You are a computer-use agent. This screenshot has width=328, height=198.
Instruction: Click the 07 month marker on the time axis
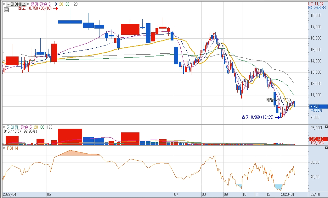pyautogui.click(x=176, y=195)
